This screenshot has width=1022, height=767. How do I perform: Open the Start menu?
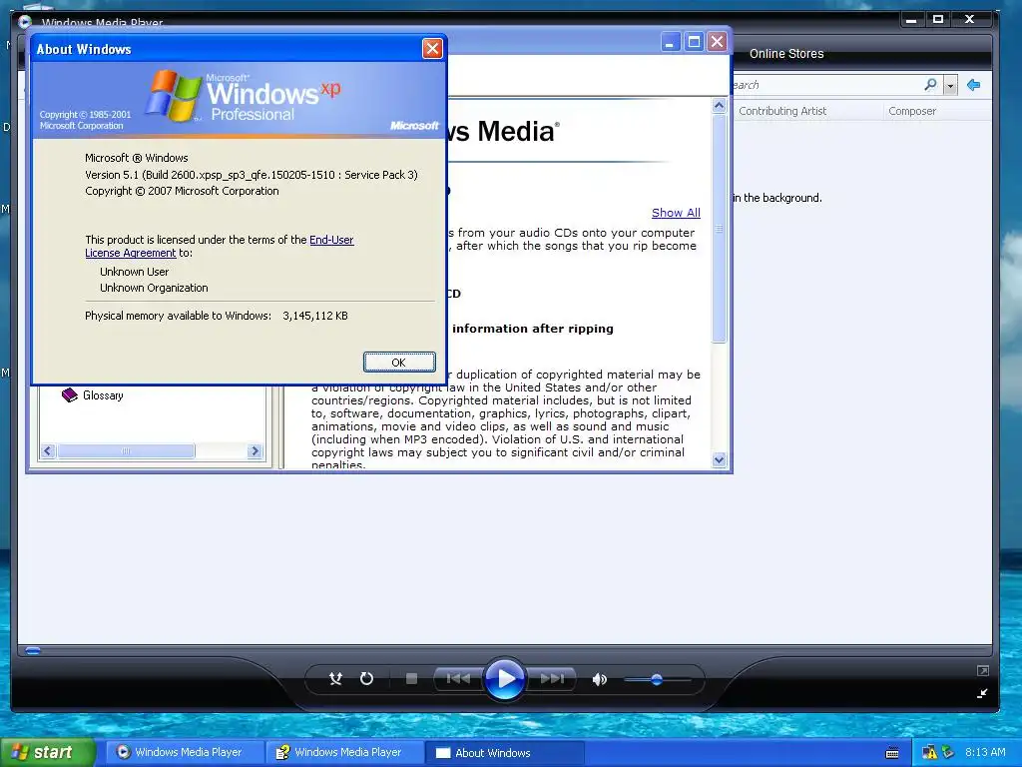pyautogui.click(x=47, y=753)
